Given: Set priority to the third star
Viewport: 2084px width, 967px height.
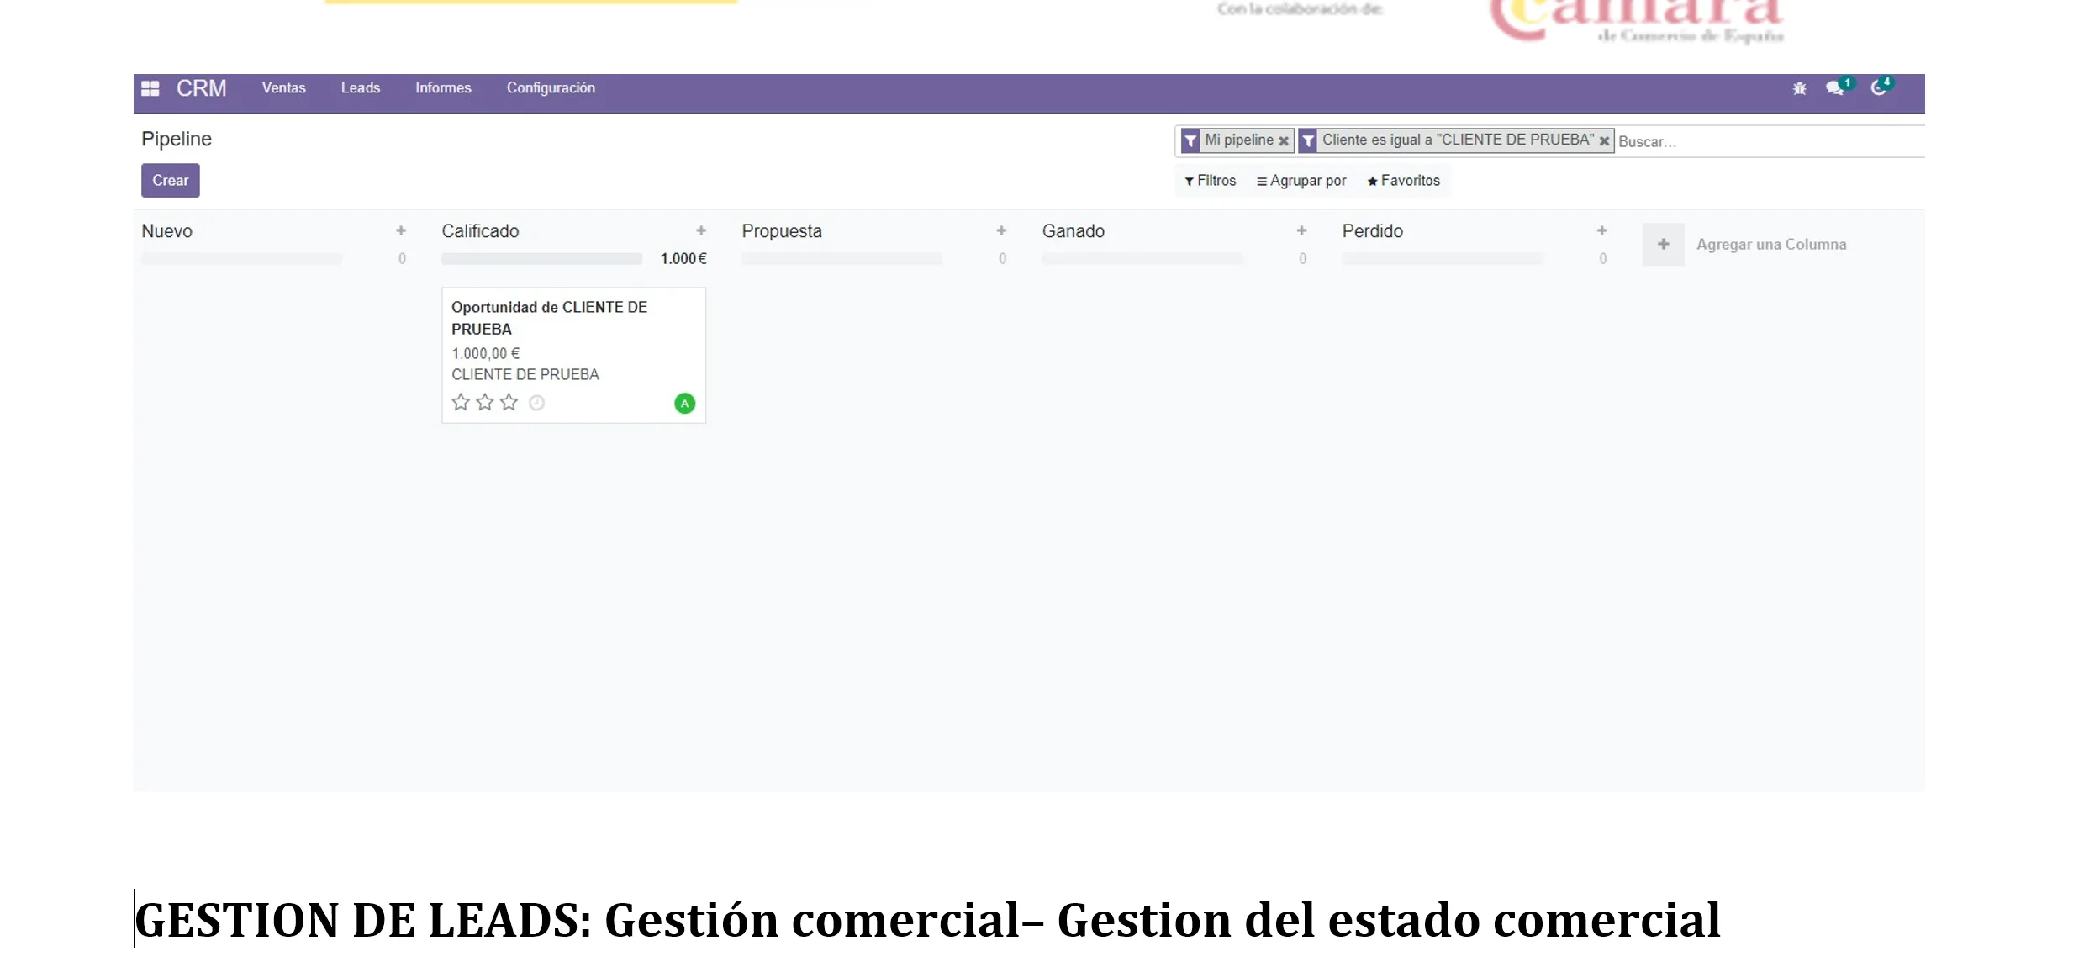Looking at the screenshot, I should [509, 402].
